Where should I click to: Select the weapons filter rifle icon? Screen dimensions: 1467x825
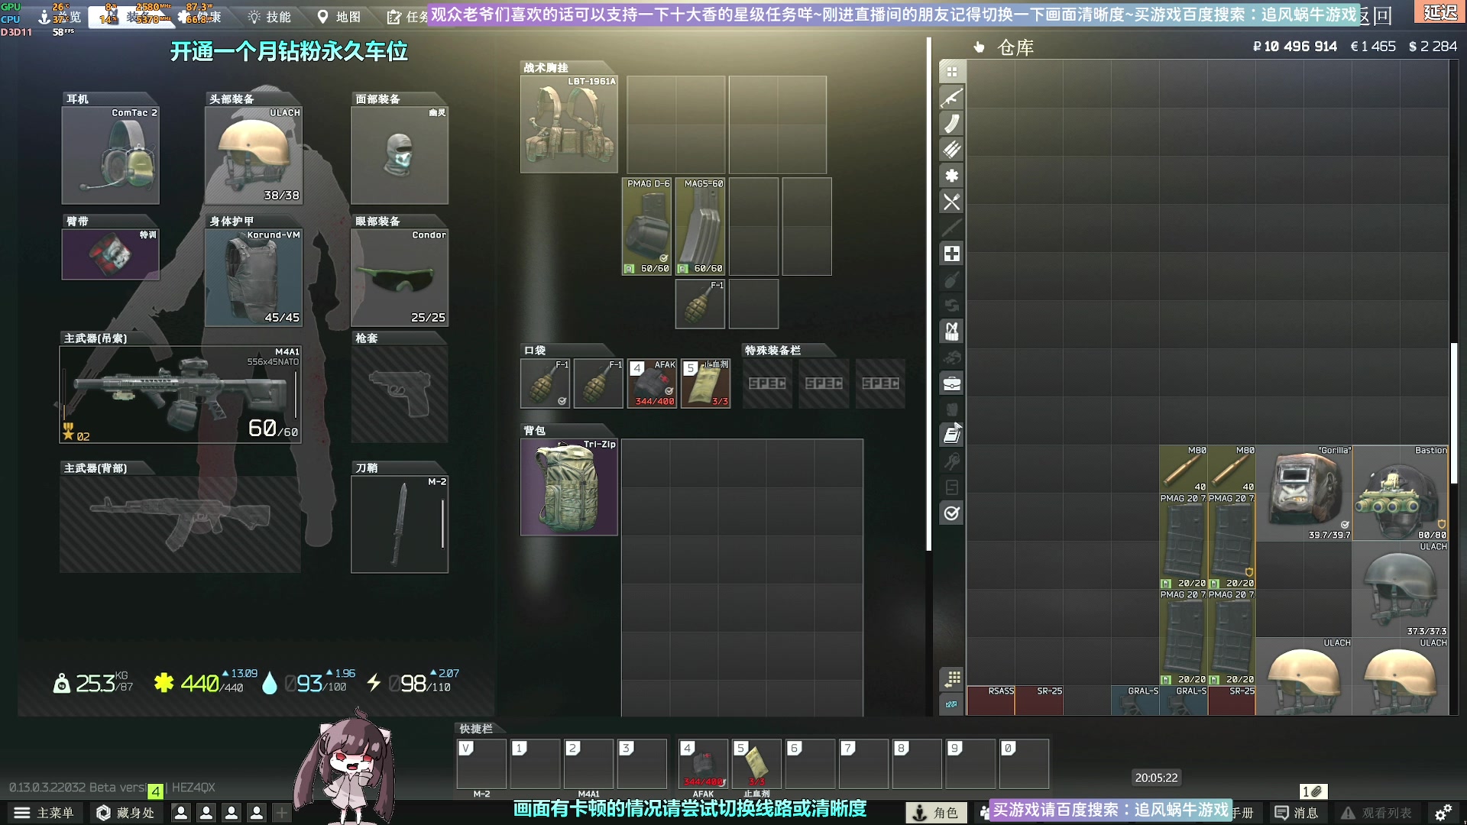[x=951, y=98]
